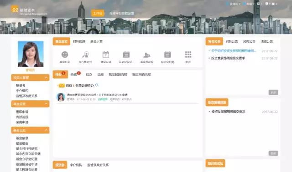
Task: Open the 我已审的流程 tab
Action: 141,74
